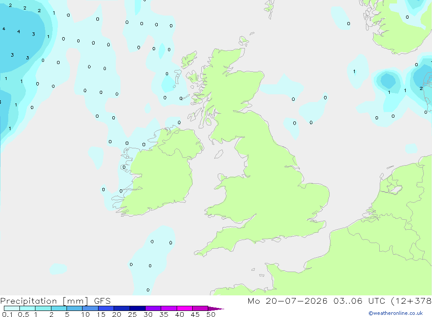The width and height of the screenshot is (432, 317).
Task: Click the 25–30 mm navy legend swatch
Action: [x=137, y=308]
